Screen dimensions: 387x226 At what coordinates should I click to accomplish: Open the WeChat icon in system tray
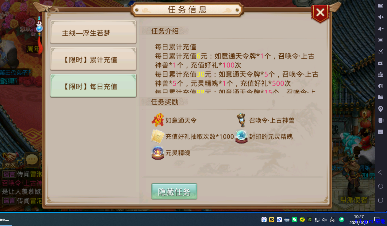point(295,220)
